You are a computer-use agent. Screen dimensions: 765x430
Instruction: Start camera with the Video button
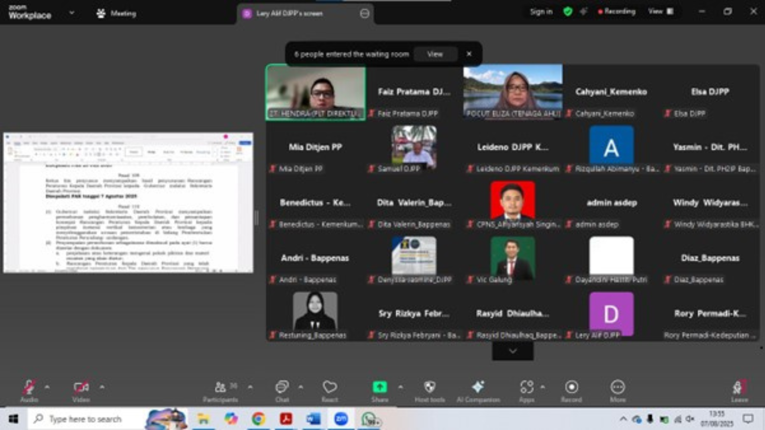click(x=81, y=391)
